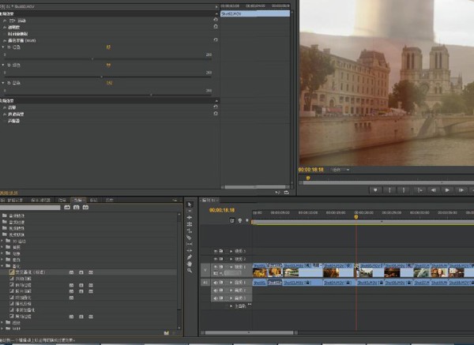Click the Blue value slider track

click(x=108, y=95)
